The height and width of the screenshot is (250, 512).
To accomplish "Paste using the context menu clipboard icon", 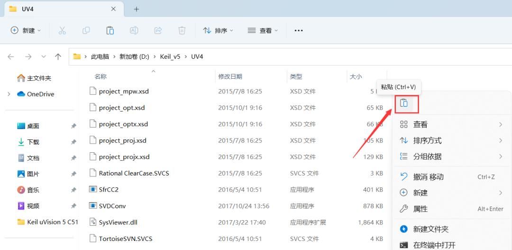I will coord(404,103).
